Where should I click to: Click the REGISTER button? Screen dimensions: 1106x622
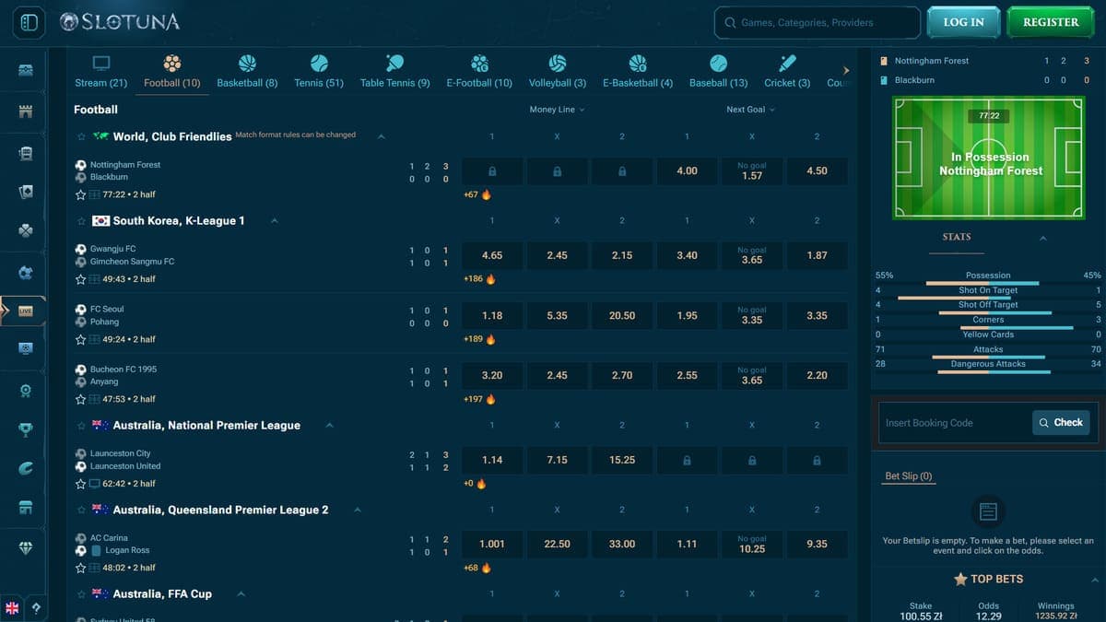coord(1051,22)
